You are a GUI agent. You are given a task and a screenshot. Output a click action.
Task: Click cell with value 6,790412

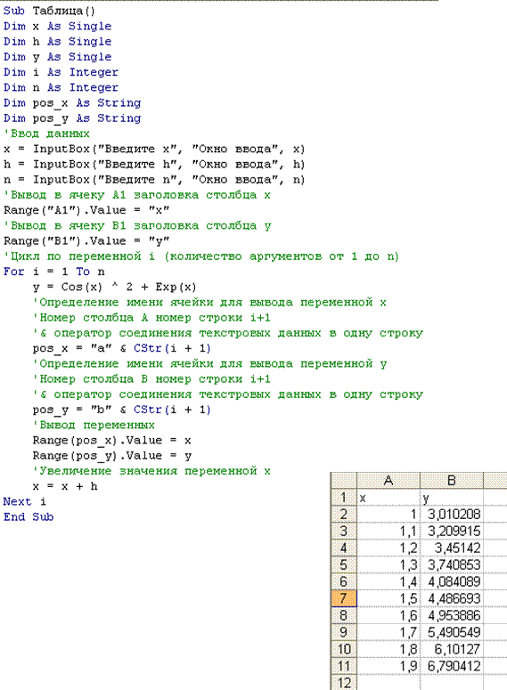coord(452,666)
